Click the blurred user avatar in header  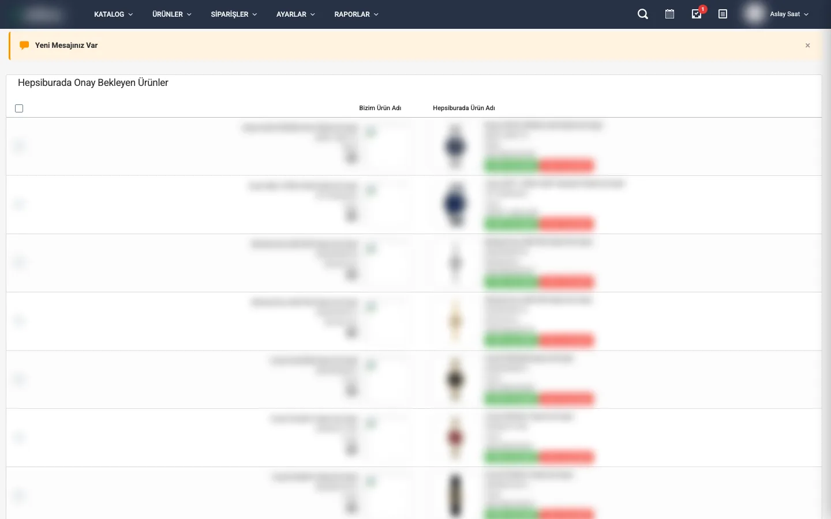pos(754,14)
